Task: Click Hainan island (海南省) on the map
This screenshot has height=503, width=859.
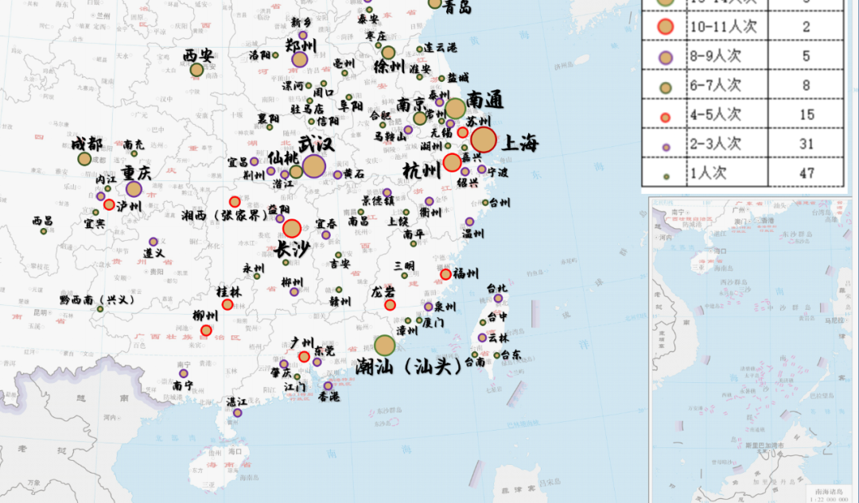Action: (220, 468)
